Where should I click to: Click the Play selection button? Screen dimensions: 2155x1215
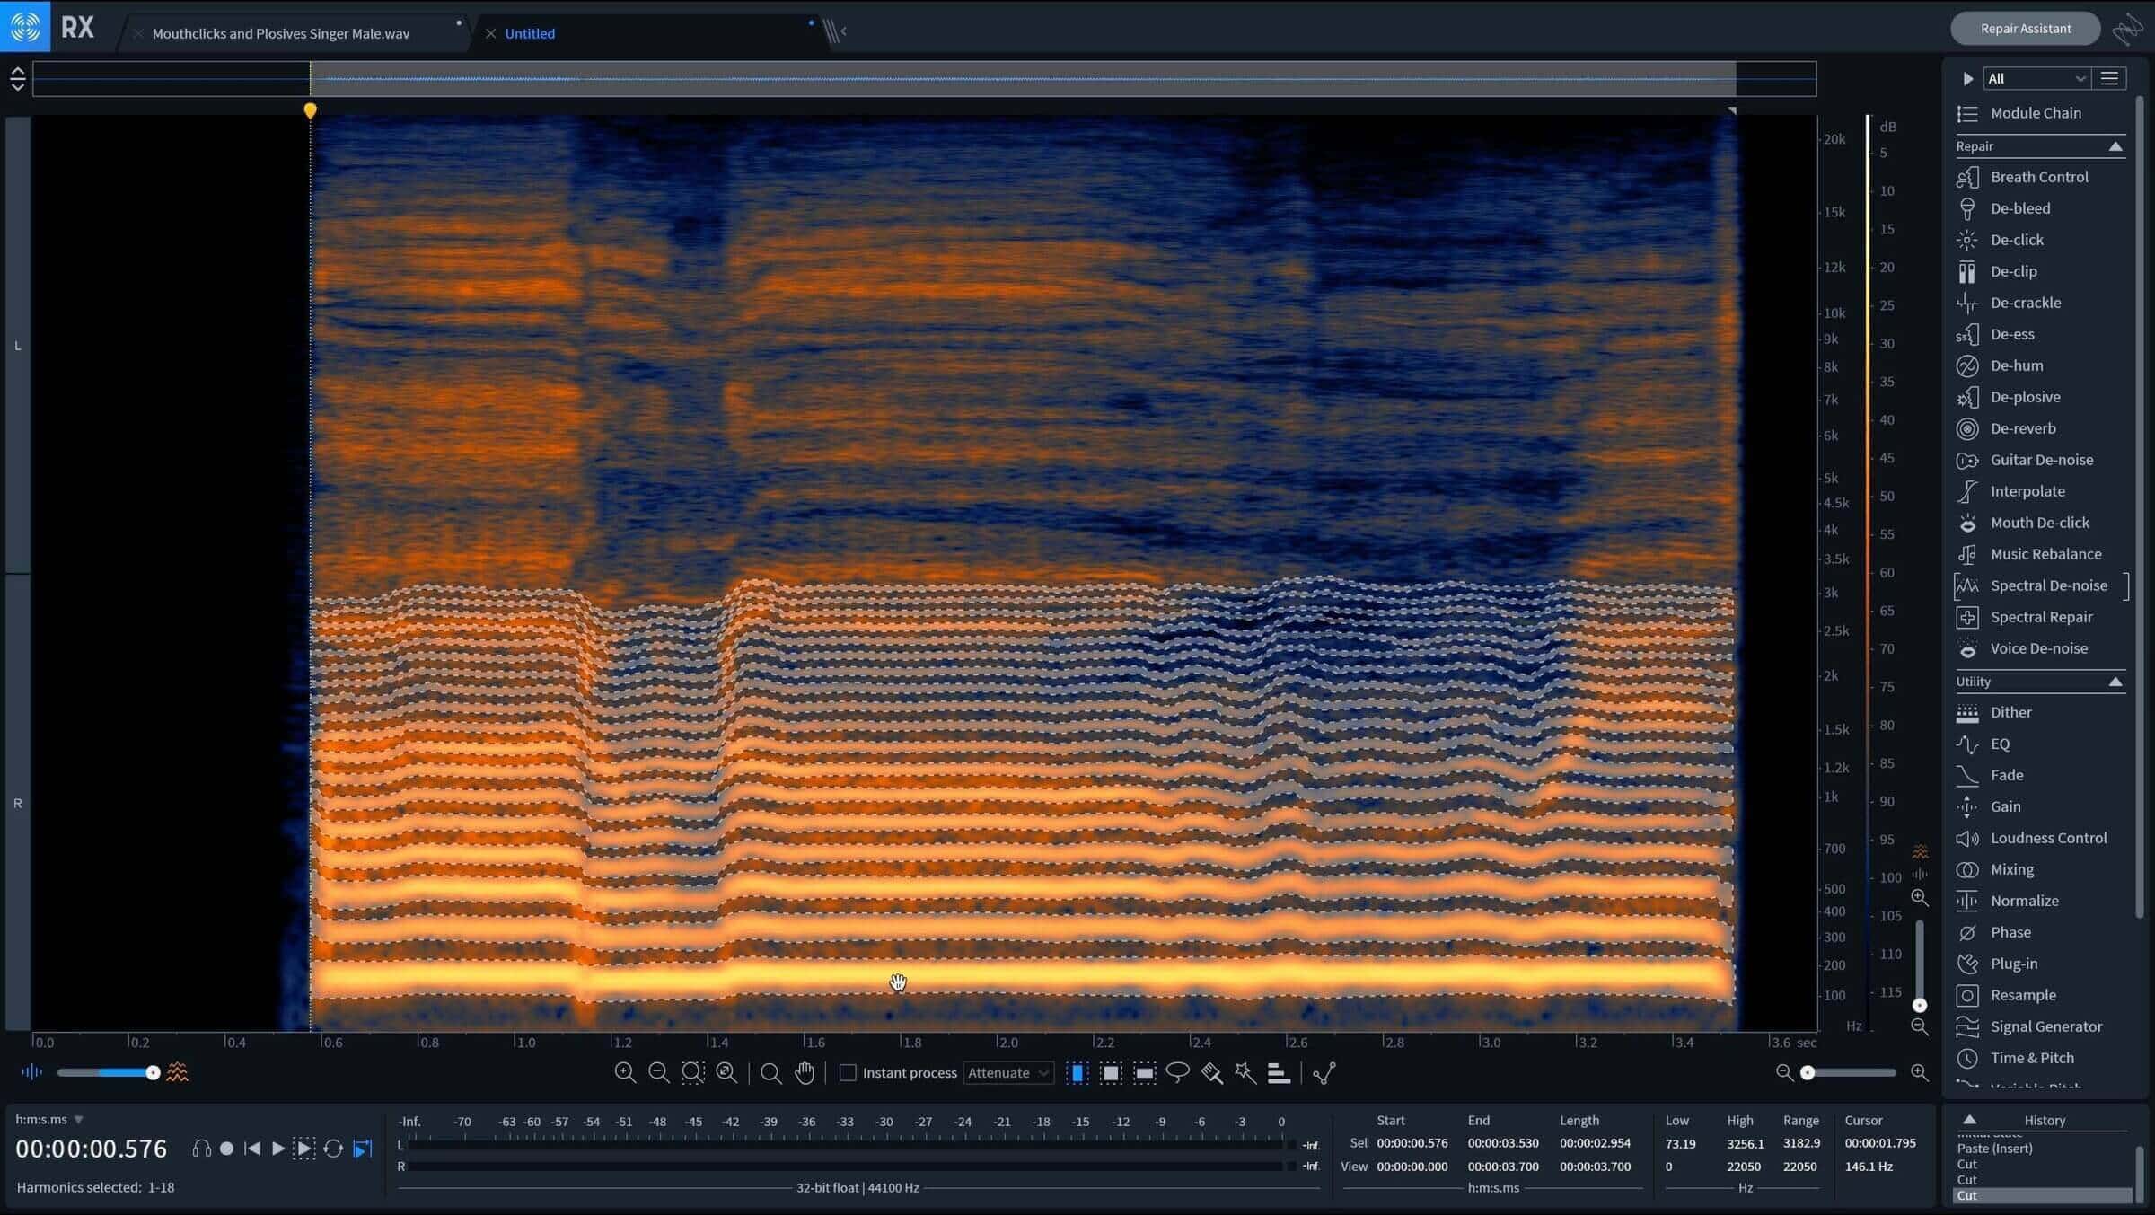point(304,1149)
